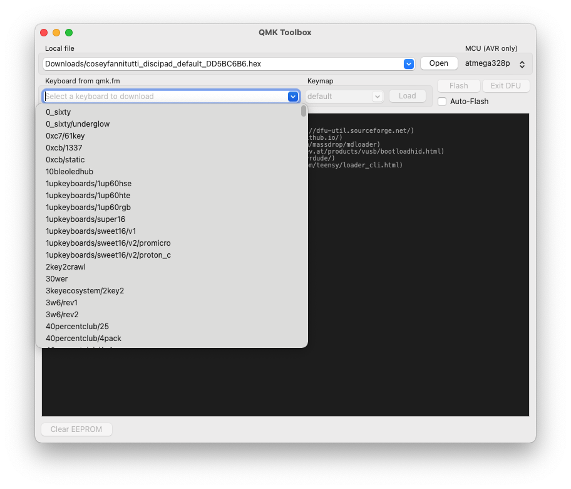Click the Open file button

coord(438,63)
